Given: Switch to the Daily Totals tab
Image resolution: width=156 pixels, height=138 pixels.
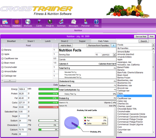Looking at the screenshot, I should (x=103, y=41).
